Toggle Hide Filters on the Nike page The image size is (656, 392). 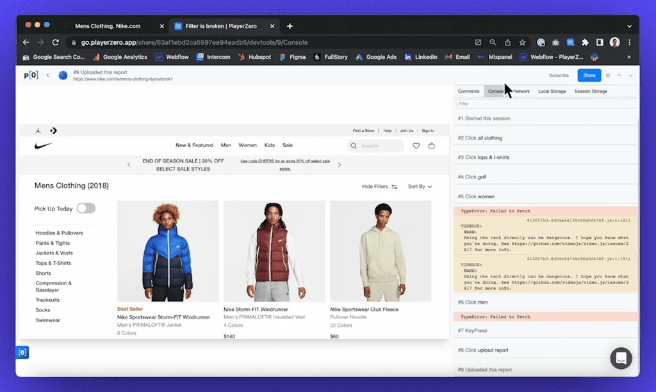point(380,187)
